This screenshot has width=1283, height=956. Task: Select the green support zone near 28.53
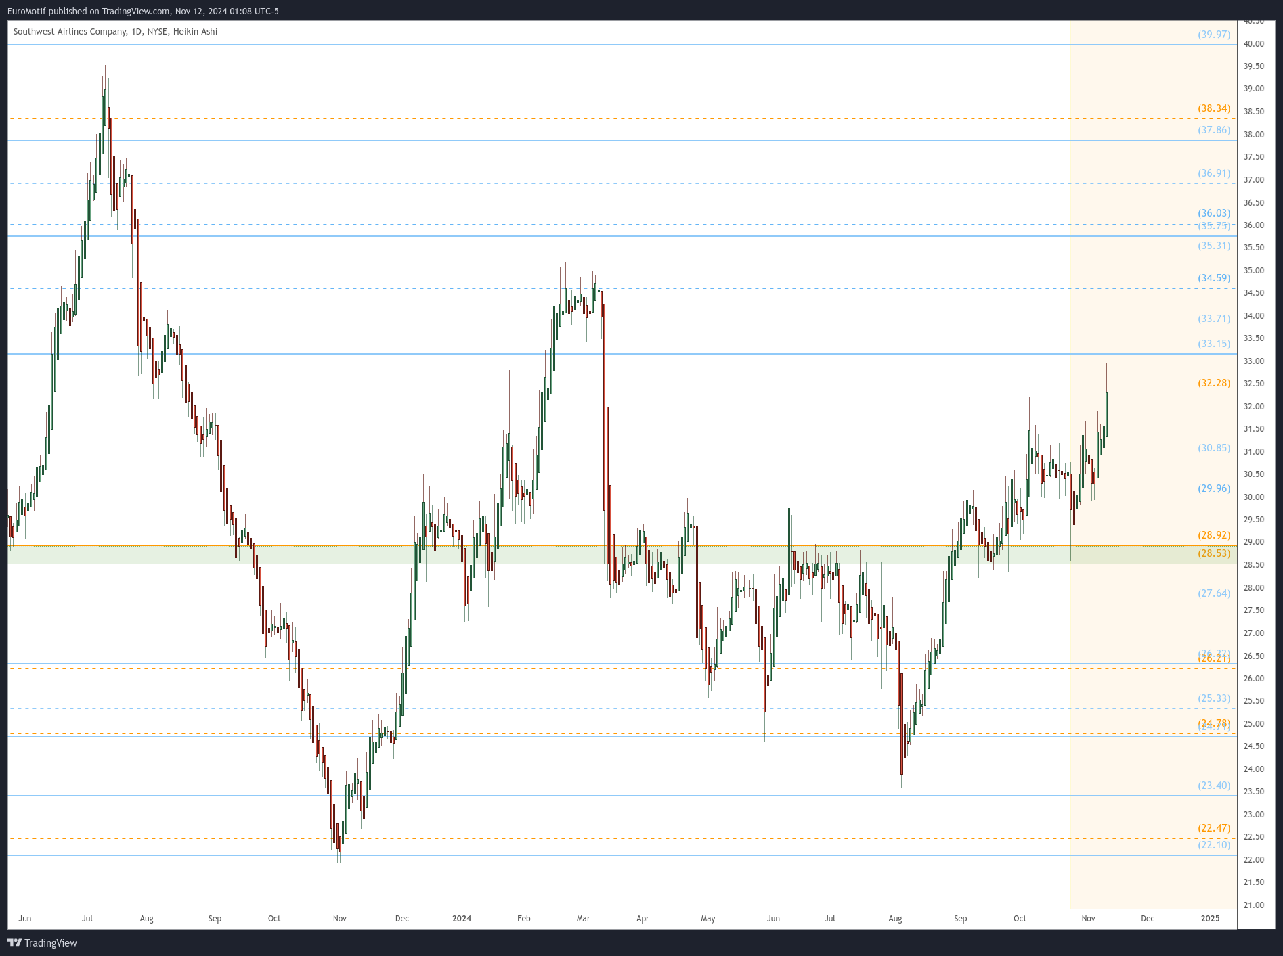click(622, 555)
